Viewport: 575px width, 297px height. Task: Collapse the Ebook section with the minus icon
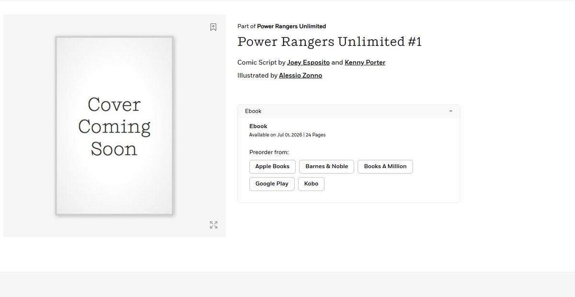tap(450, 111)
